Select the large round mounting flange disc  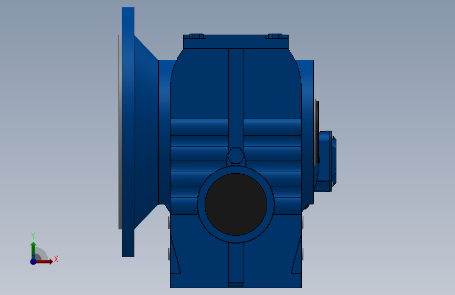point(128,132)
